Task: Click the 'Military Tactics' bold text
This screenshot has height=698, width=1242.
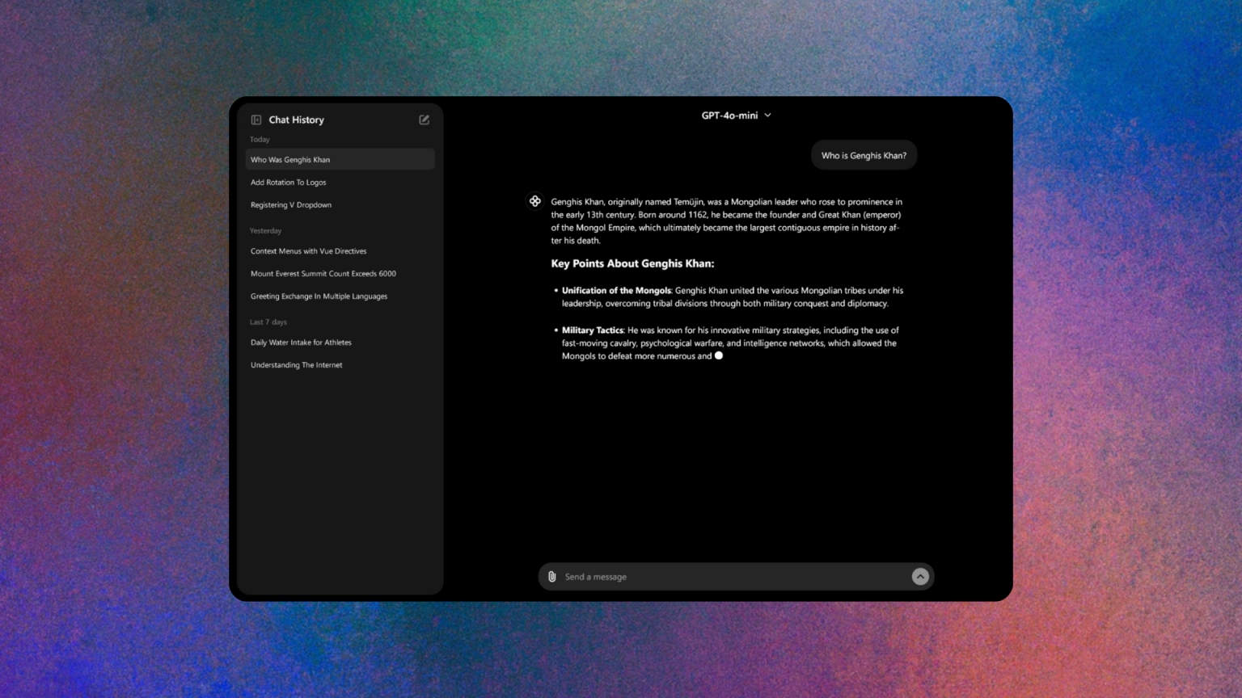Action: (593, 330)
